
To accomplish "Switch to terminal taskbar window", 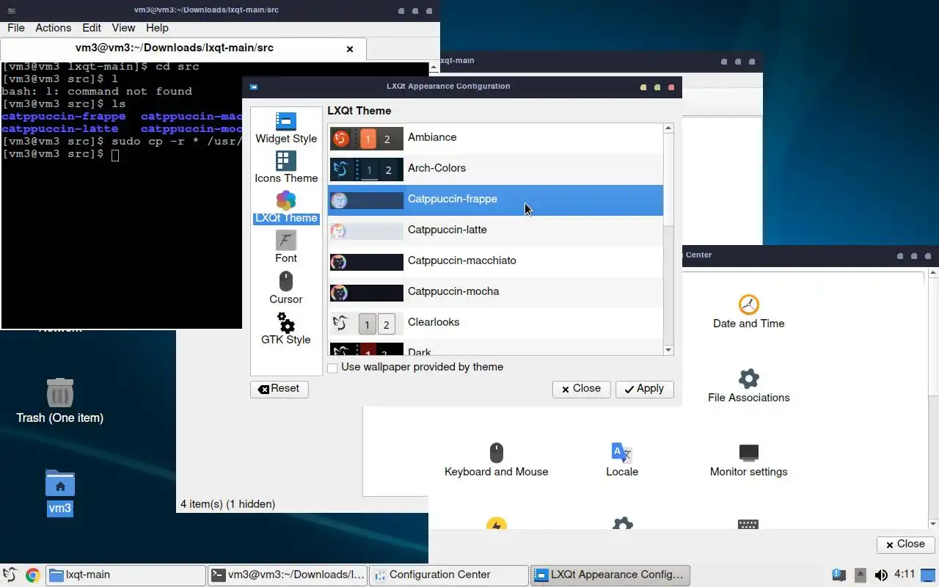I will [287, 575].
